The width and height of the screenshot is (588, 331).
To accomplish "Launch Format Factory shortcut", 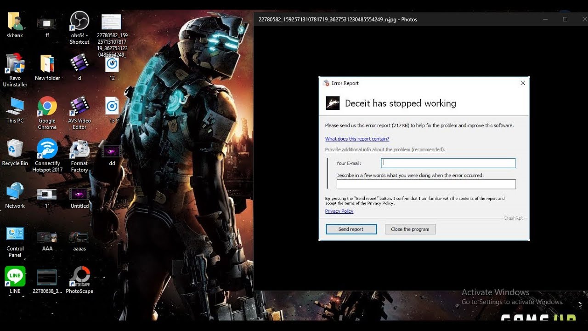I will tap(79, 148).
